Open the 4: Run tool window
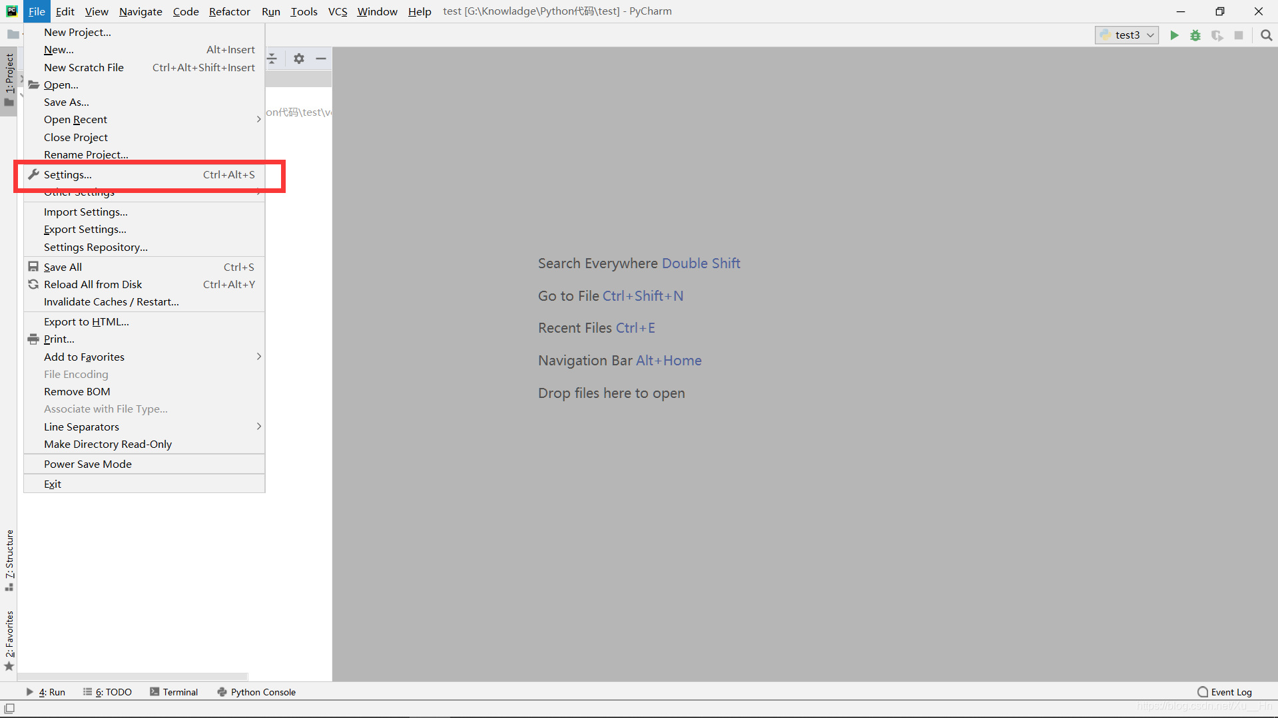This screenshot has width=1278, height=718. pos(45,692)
